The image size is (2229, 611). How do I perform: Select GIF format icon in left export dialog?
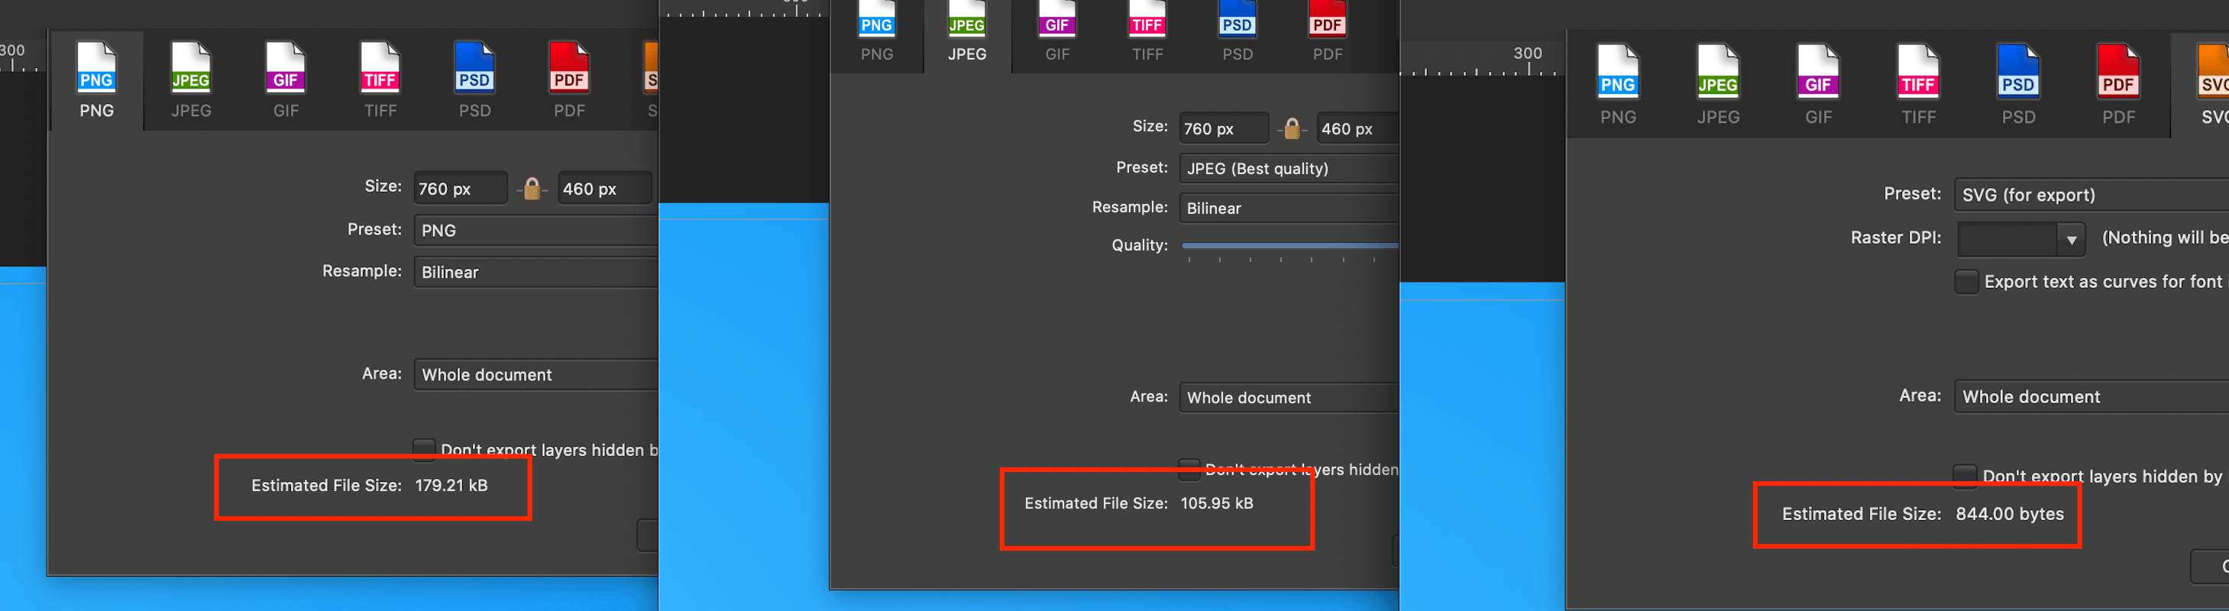(286, 69)
